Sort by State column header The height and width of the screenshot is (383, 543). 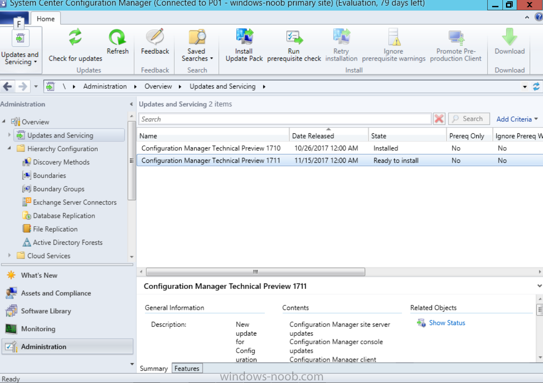point(407,136)
